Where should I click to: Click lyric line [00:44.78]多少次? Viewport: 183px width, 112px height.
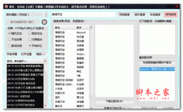(25, 88)
